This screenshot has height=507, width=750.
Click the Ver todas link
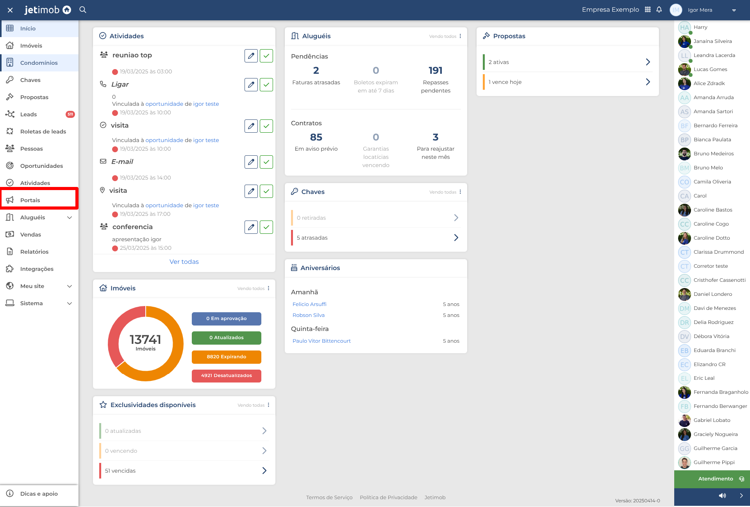[184, 262]
